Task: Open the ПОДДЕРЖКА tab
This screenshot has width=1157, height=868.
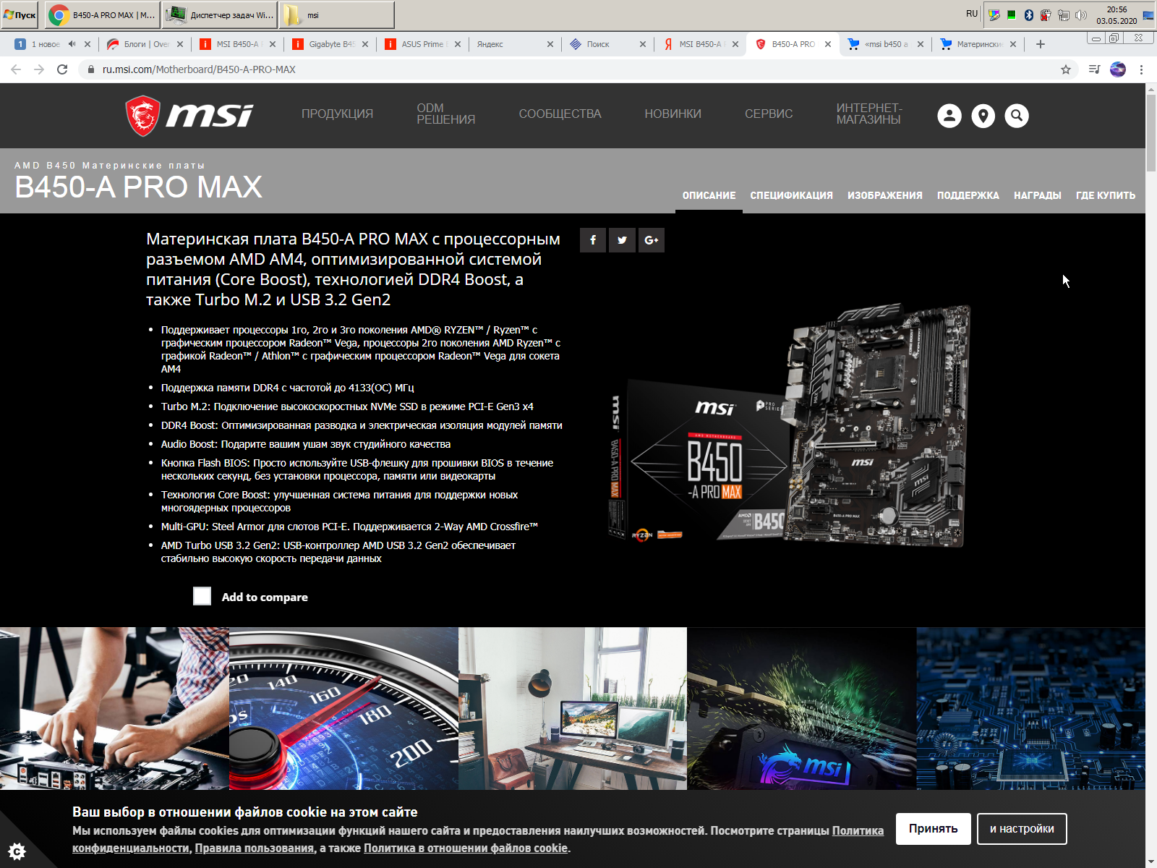Action: click(x=968, y=195)
